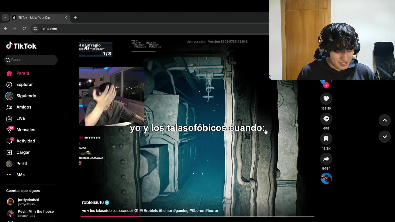Click the #robleis hashtag
Viewport: 395px width, 222px height.
(151, 211)
